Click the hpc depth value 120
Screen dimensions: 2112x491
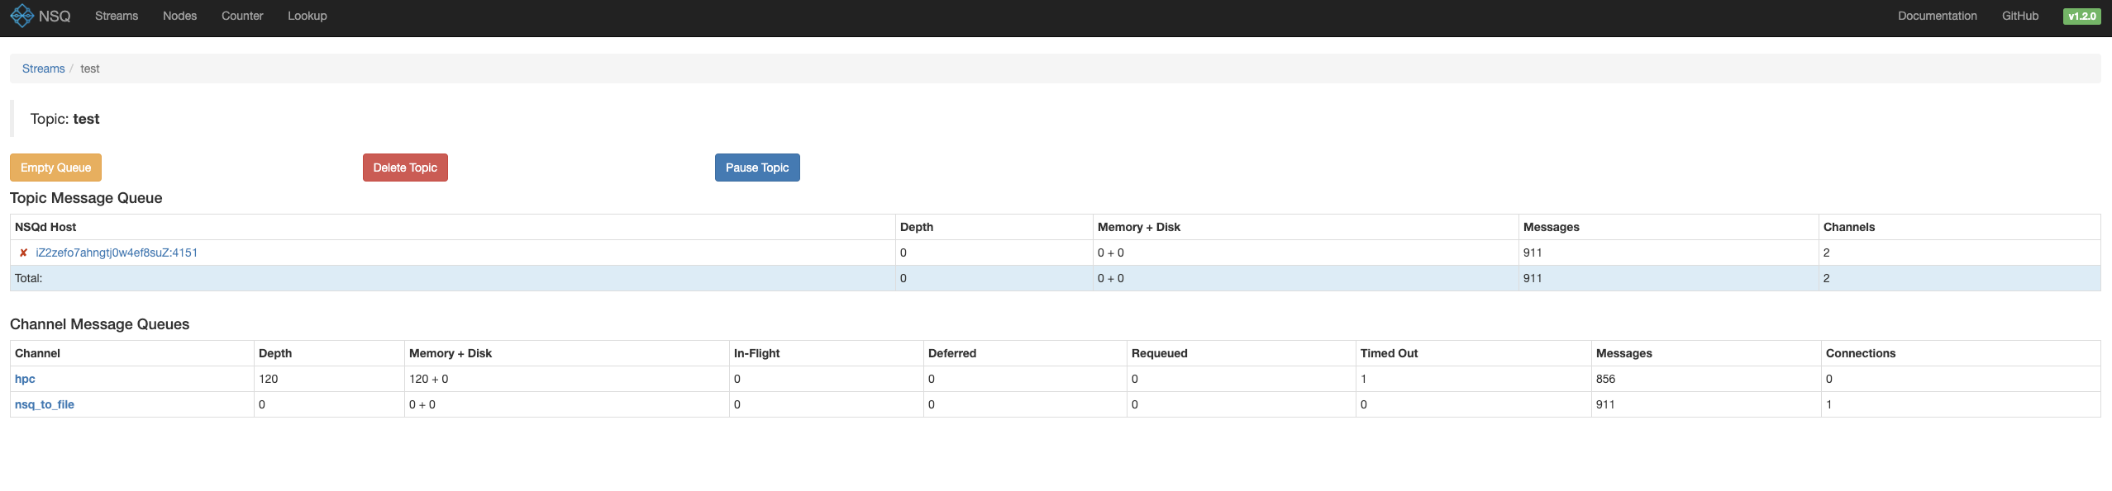click(x=269, y=379)
